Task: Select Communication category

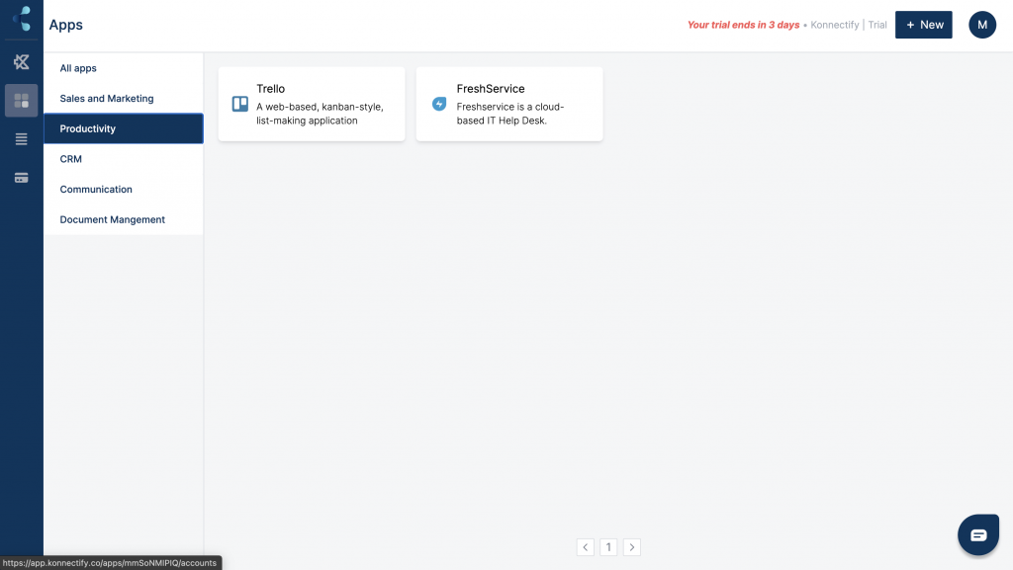Action: click(124, 190)
